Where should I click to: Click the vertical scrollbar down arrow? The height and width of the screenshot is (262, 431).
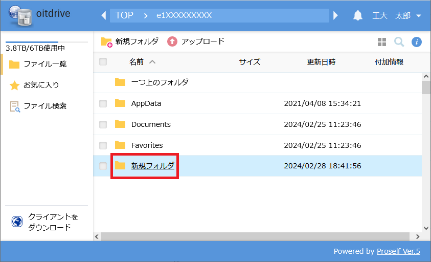click(426, 228)
